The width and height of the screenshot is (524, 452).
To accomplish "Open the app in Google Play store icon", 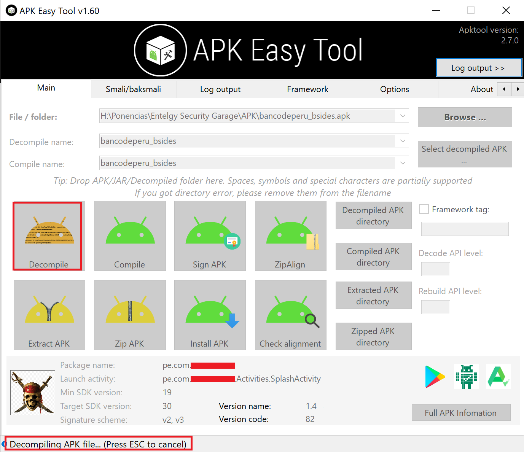I will [x=435, y=377].
